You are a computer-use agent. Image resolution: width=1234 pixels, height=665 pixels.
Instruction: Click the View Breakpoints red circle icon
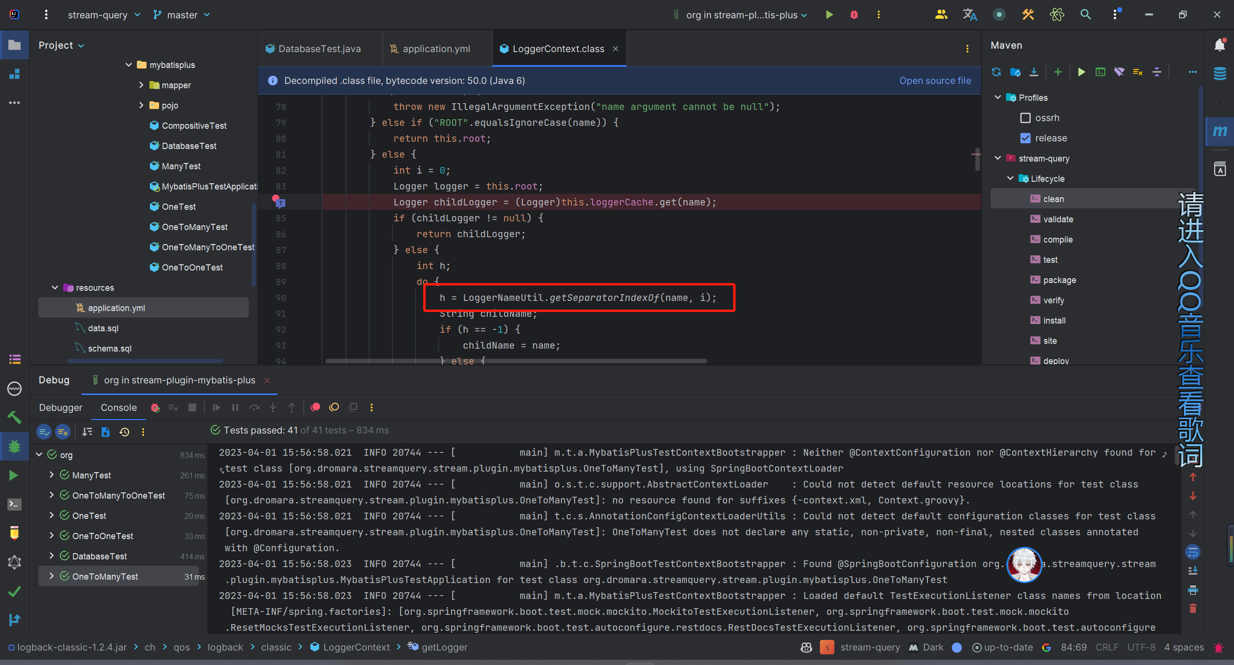(x=315, y=407)
